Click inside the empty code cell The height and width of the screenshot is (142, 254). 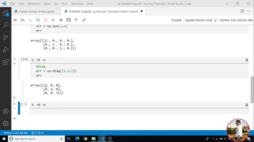coord(139,111)
